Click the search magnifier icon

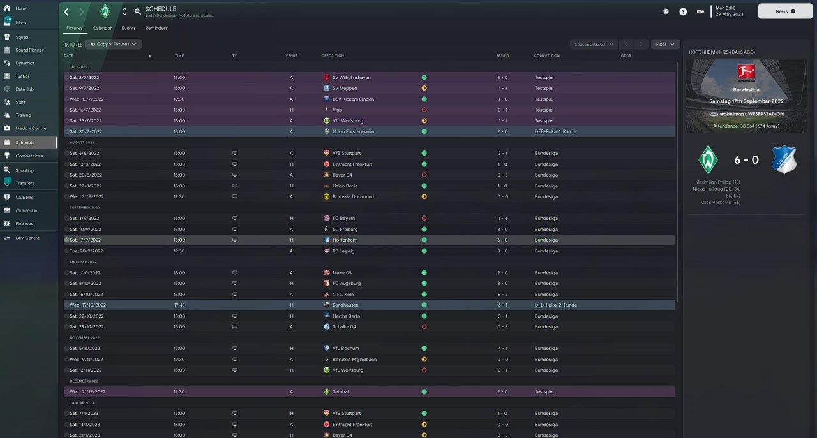(138, 11)
